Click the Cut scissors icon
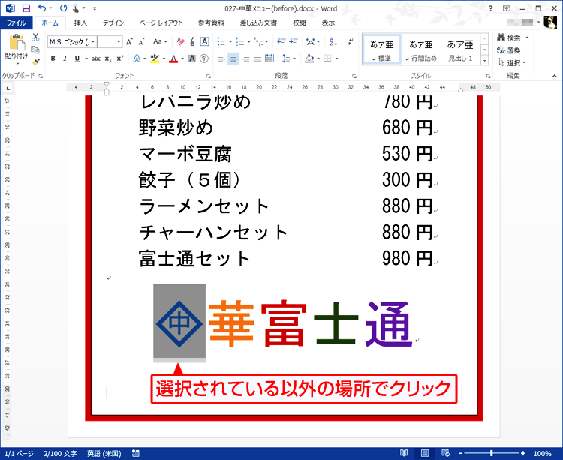Image resolution: width=563 pixels, height=460 pixels. (x=35, y=38)
